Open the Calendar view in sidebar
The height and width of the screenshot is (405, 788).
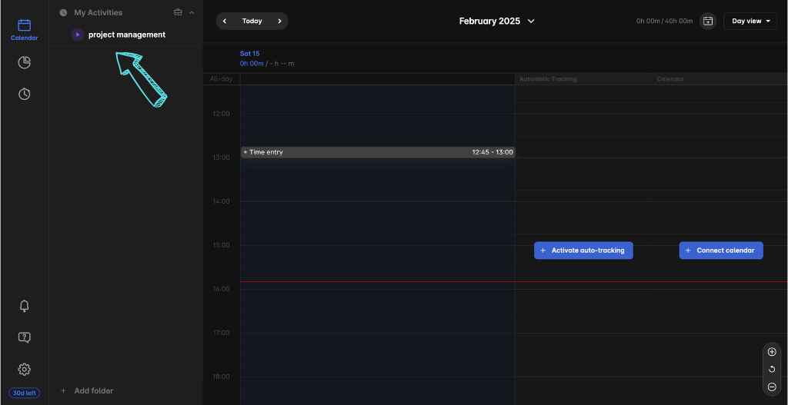[x=24, y=29]
